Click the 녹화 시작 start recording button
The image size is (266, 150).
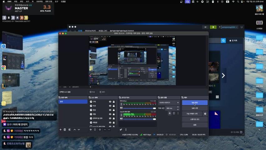195,108
